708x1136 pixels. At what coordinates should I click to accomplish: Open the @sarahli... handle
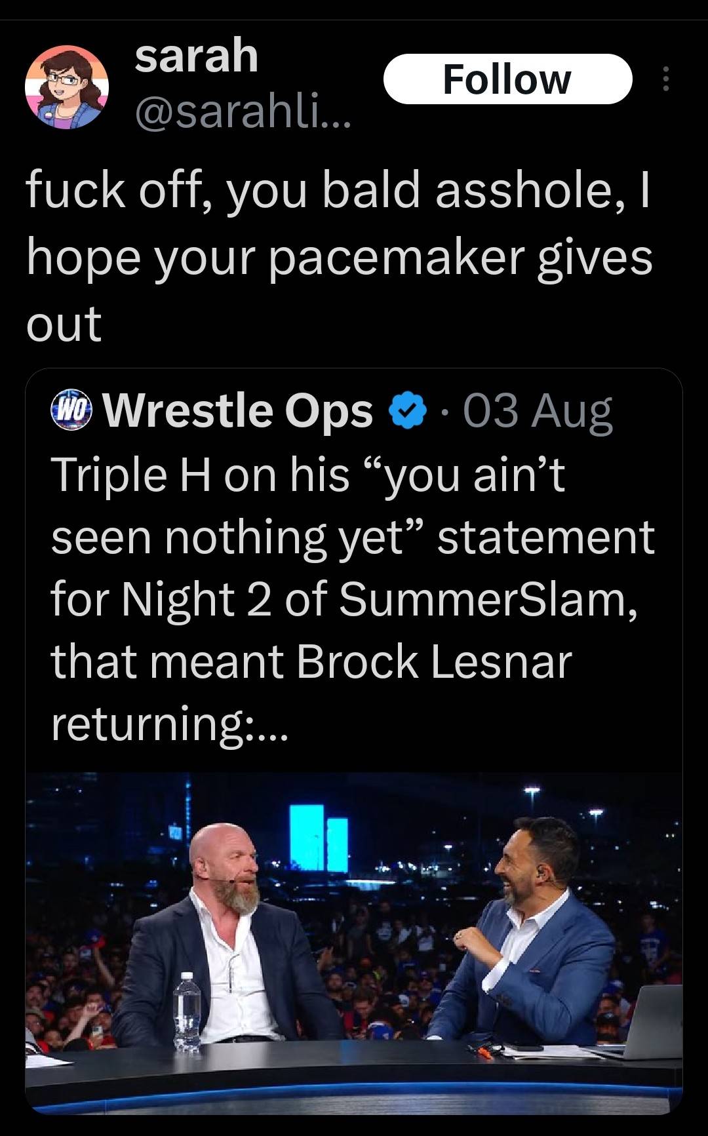click(243, 116)
